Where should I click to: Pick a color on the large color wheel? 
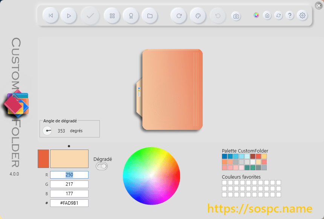[151, 176]
